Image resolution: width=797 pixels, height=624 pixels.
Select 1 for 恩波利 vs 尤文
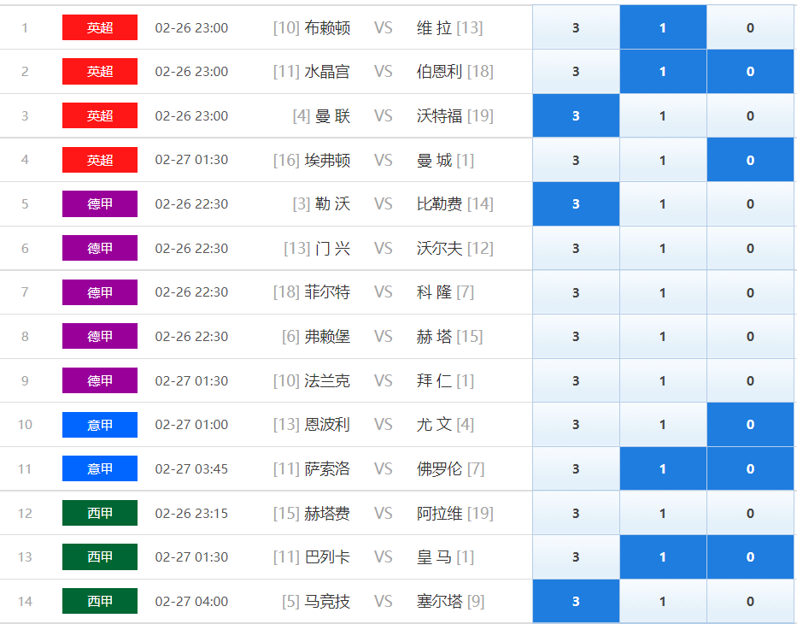click(x=663, y=425)
